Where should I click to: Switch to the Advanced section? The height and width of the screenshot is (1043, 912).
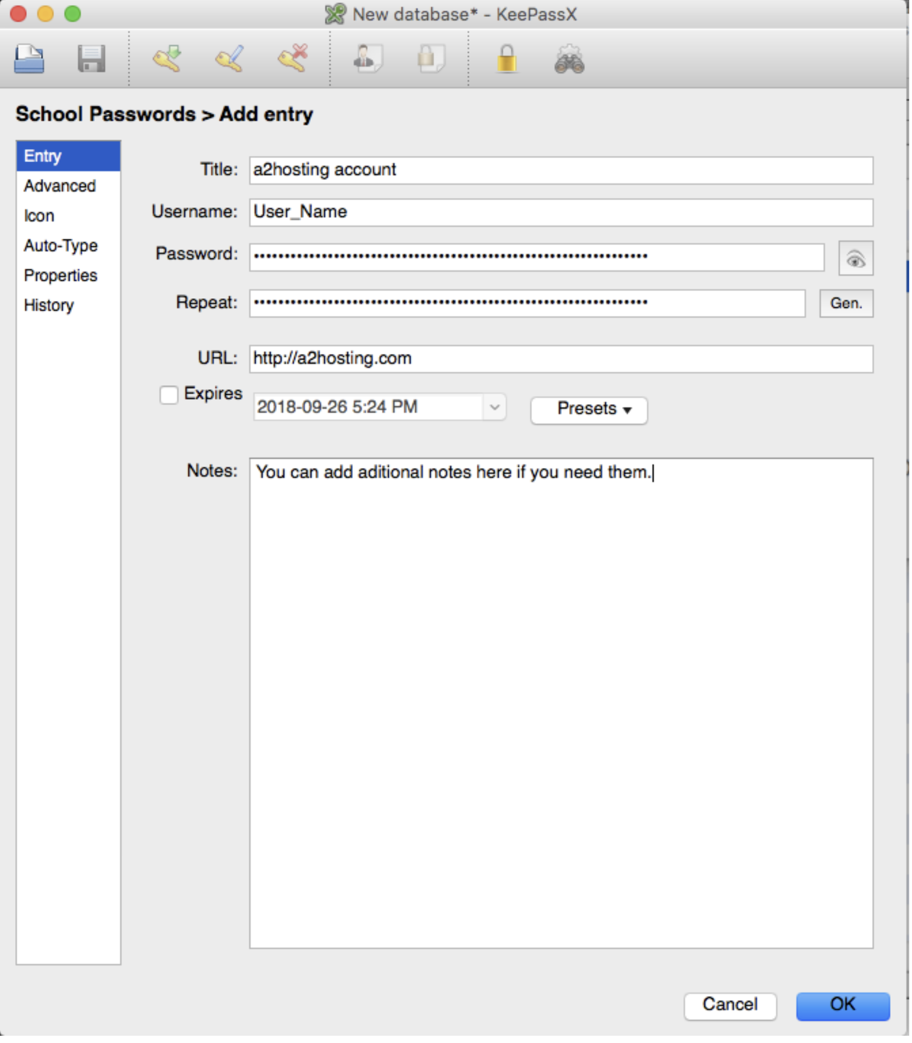pyautogui.click(x=59, y=186)
